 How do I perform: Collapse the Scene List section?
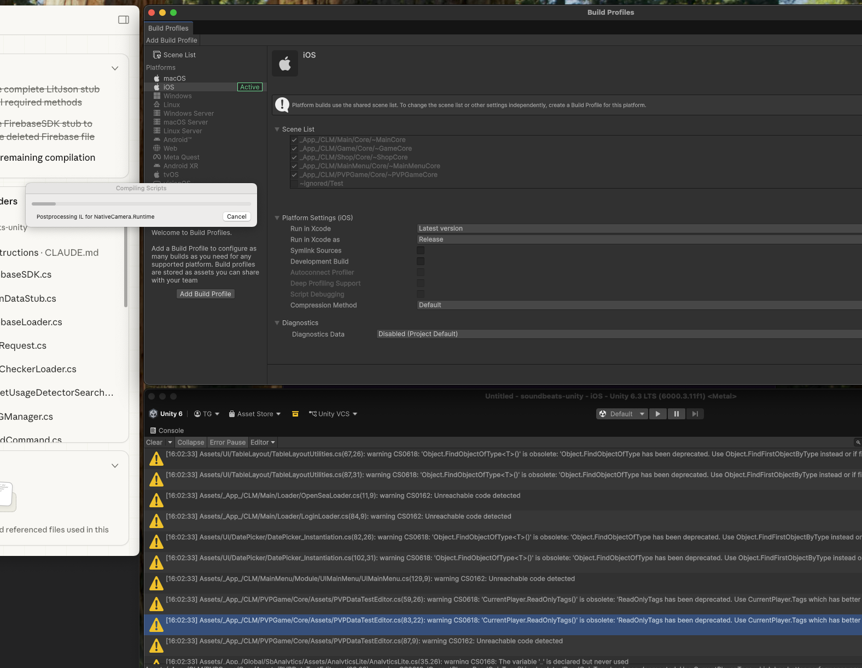[277, 130]
